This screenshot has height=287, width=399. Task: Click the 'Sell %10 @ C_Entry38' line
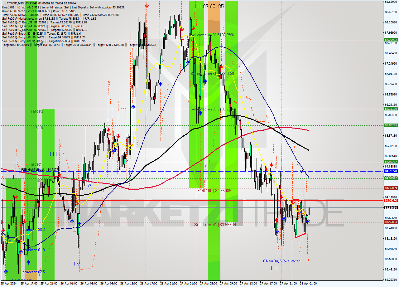point(45,22)
